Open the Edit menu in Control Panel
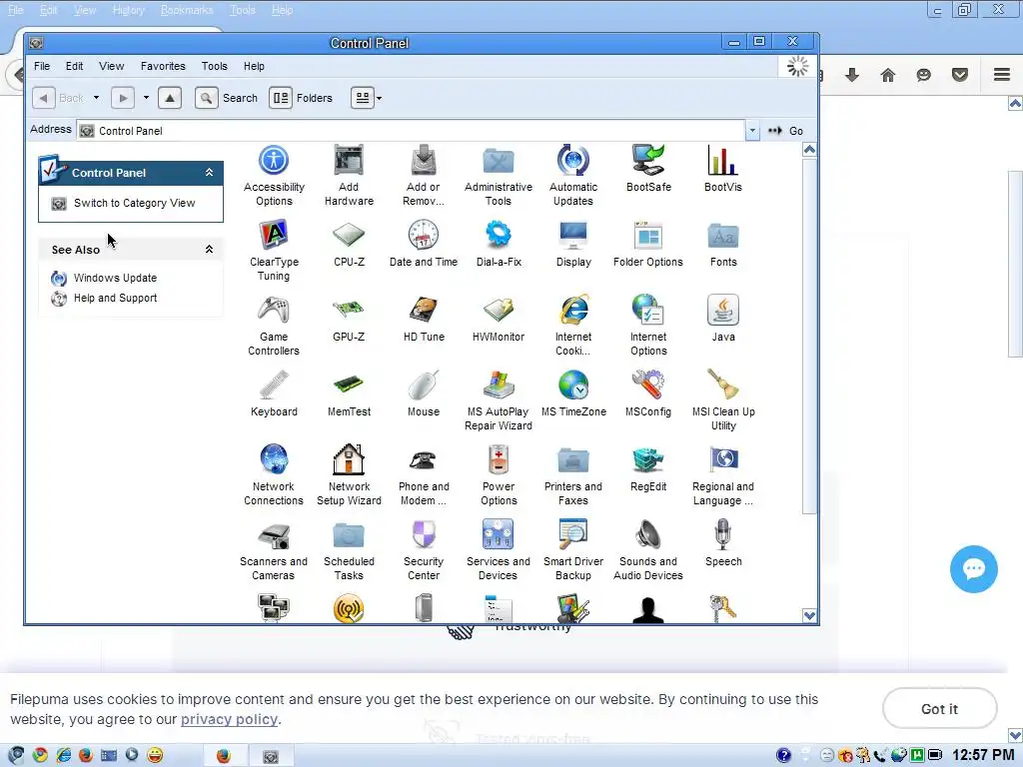Image resolution: width=1023 pixels, height=767 pixels. click(74, 66)
